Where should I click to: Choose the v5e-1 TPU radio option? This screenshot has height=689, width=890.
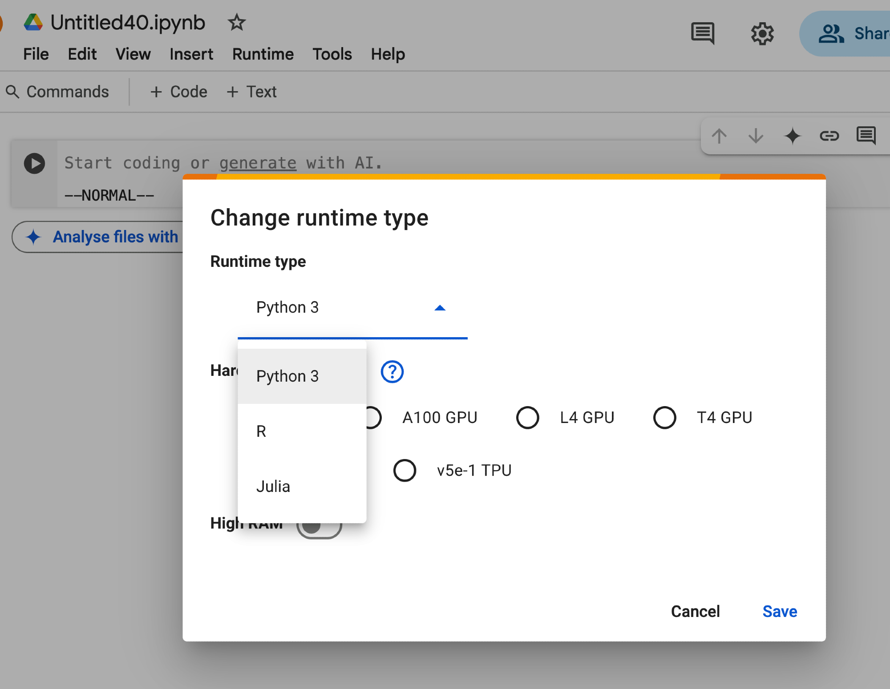click(x=405, y=470)
